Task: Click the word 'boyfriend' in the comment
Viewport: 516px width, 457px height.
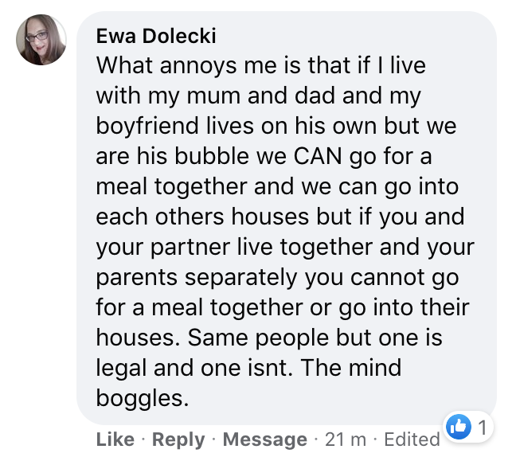Action: point(147,126)
